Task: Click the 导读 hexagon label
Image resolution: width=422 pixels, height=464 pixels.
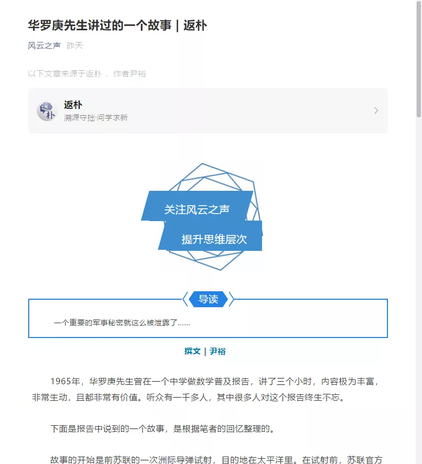Action: coord(208,299)
